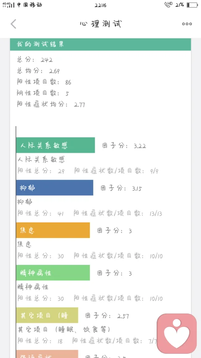The width and height of the screenshot is (201, 358).
Task: Select the green 人际关系敏感 bar
Action: [x=55, y=145]
